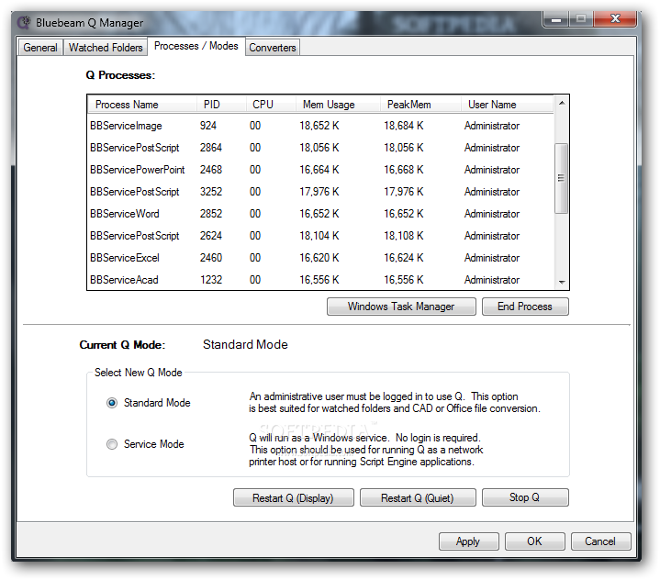Select BBServicePostScript with PID 3252
660x580 pixels.
coord(319,192)
